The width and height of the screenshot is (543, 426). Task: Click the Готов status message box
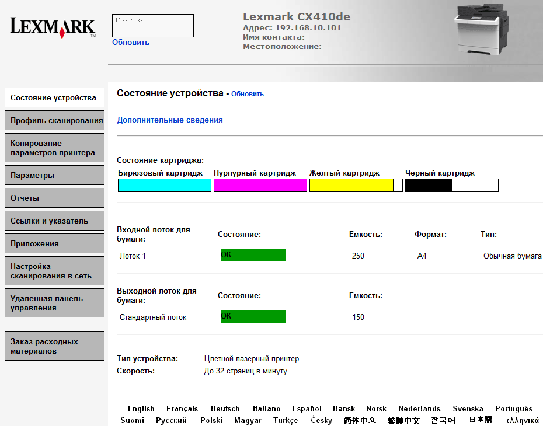pyautogui.click(x=153, y=26)
